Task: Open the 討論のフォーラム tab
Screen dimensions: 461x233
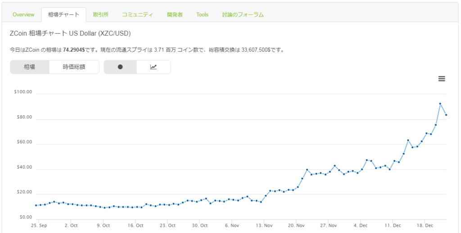Action: (243, 15)
